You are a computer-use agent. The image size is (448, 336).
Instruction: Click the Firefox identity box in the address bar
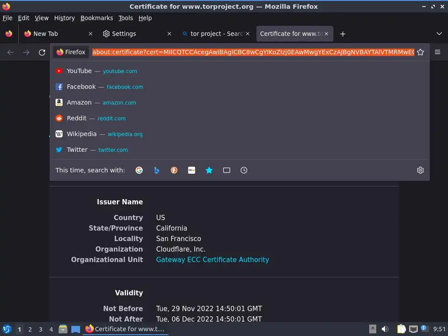pyautogui.click(x=71, y=52)
